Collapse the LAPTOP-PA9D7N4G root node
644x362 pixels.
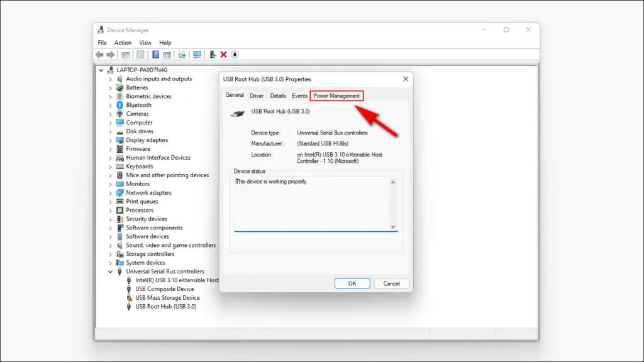click(101, 70)
